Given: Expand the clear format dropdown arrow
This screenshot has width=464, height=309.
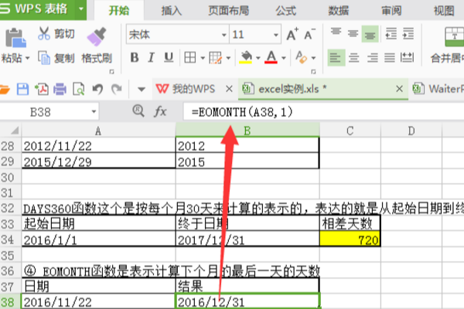Looking at the screenshot, I should pos(314,58).
